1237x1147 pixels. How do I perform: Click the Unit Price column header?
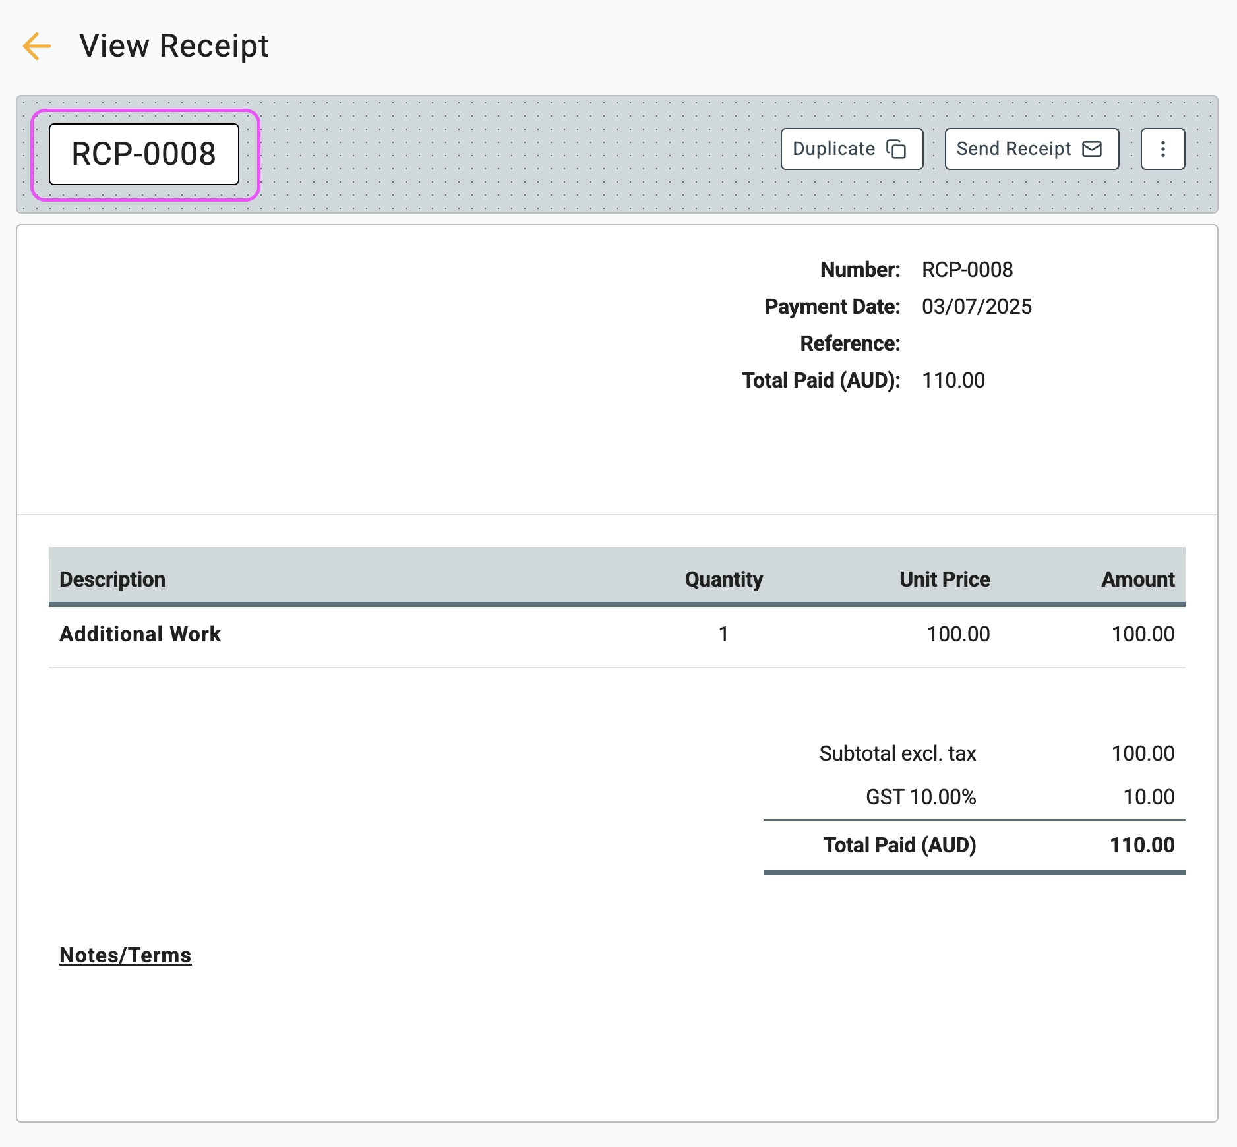(945, 579)
